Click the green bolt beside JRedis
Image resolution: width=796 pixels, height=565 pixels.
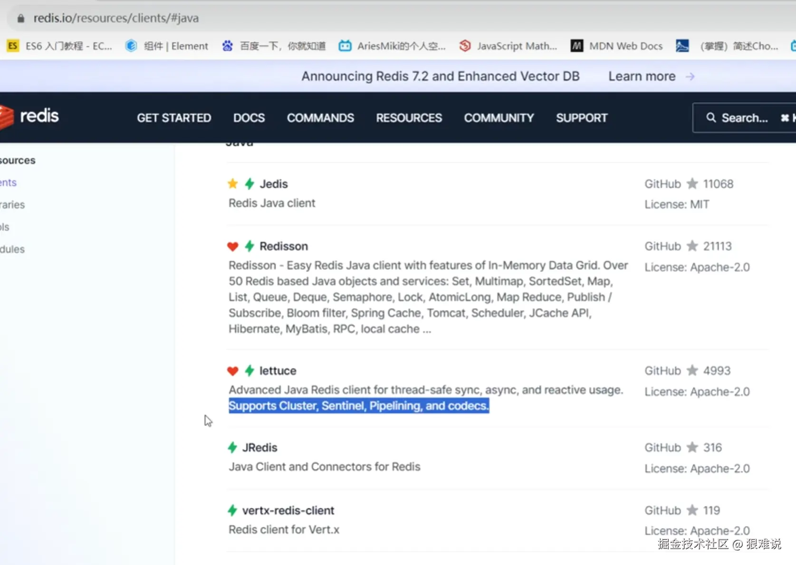coord(232,448)
